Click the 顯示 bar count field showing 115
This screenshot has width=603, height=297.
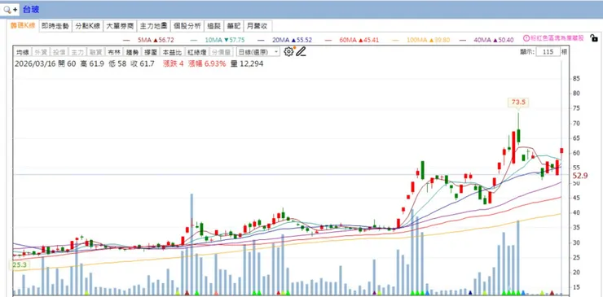pyautogui.click(x=548, y=52)
